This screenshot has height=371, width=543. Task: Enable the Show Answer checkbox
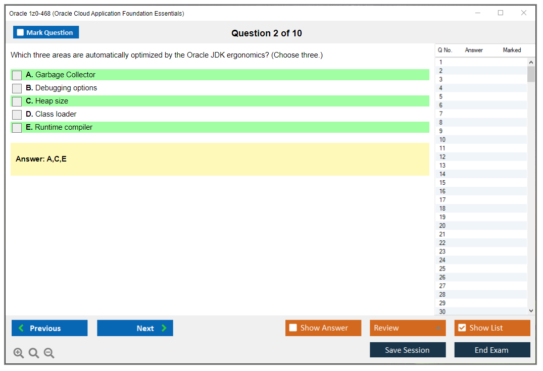pyautogui.click(x=293, y=328)
